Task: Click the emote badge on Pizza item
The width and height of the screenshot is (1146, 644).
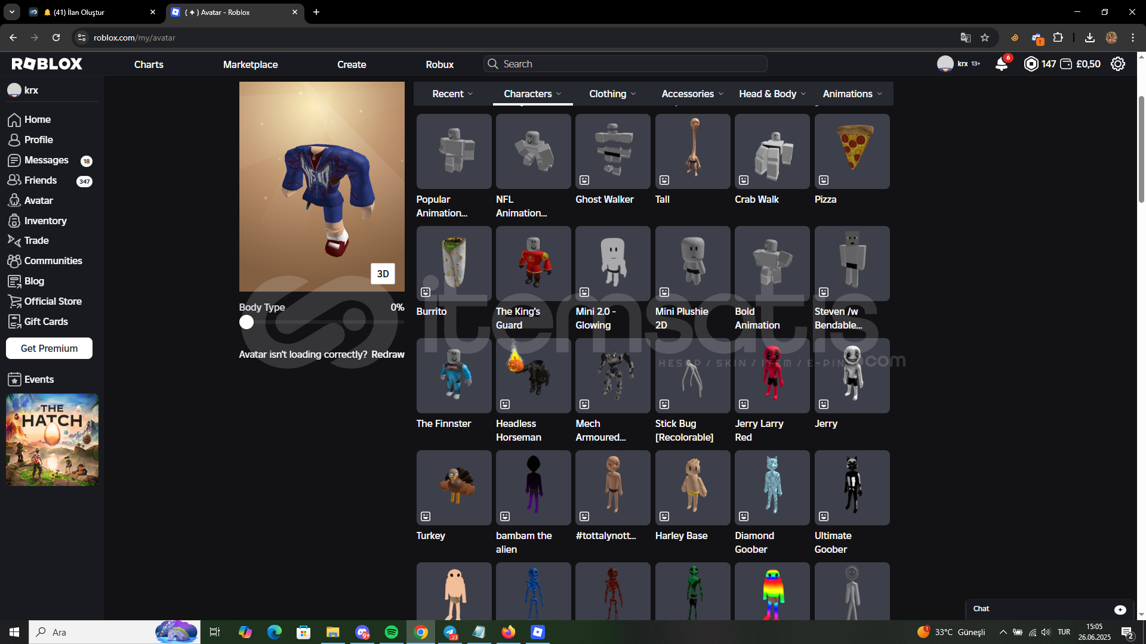Action: [824, 180]
